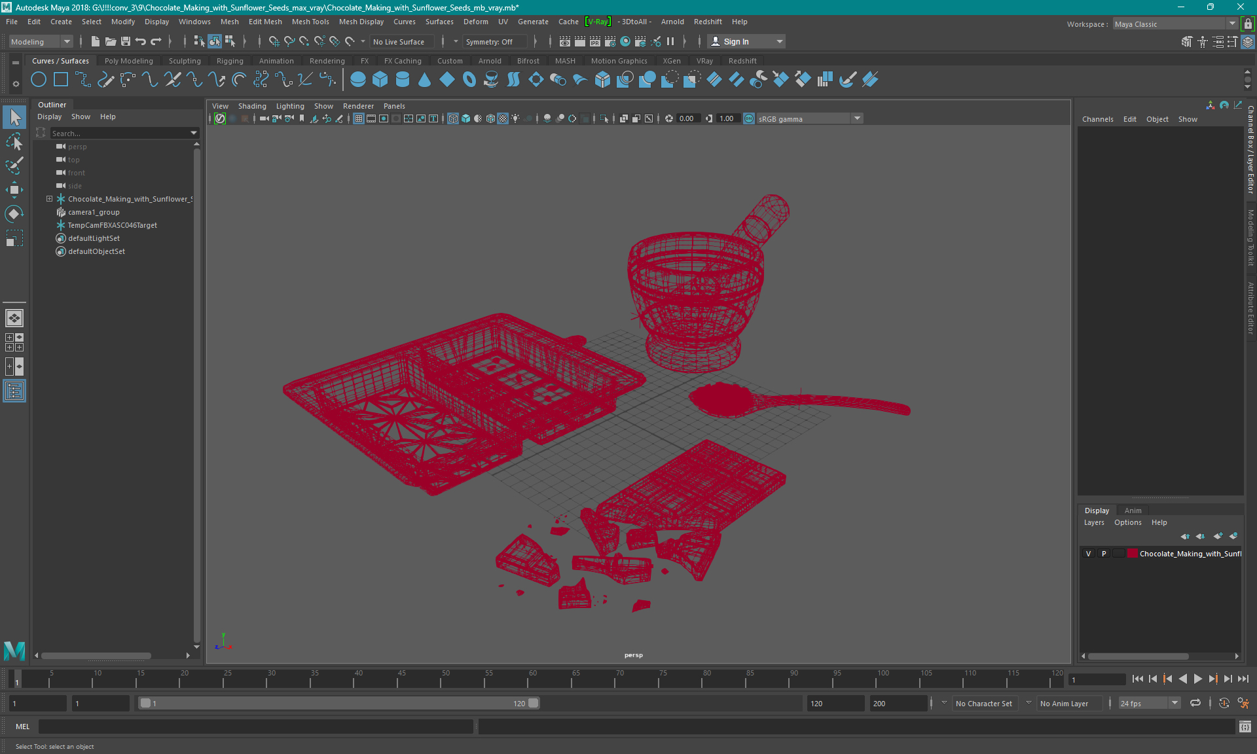This screenshot has width=1257, height=754.
Task: Click the Render Settings icon
Action: pyautogui.click(x=611, y=42)
